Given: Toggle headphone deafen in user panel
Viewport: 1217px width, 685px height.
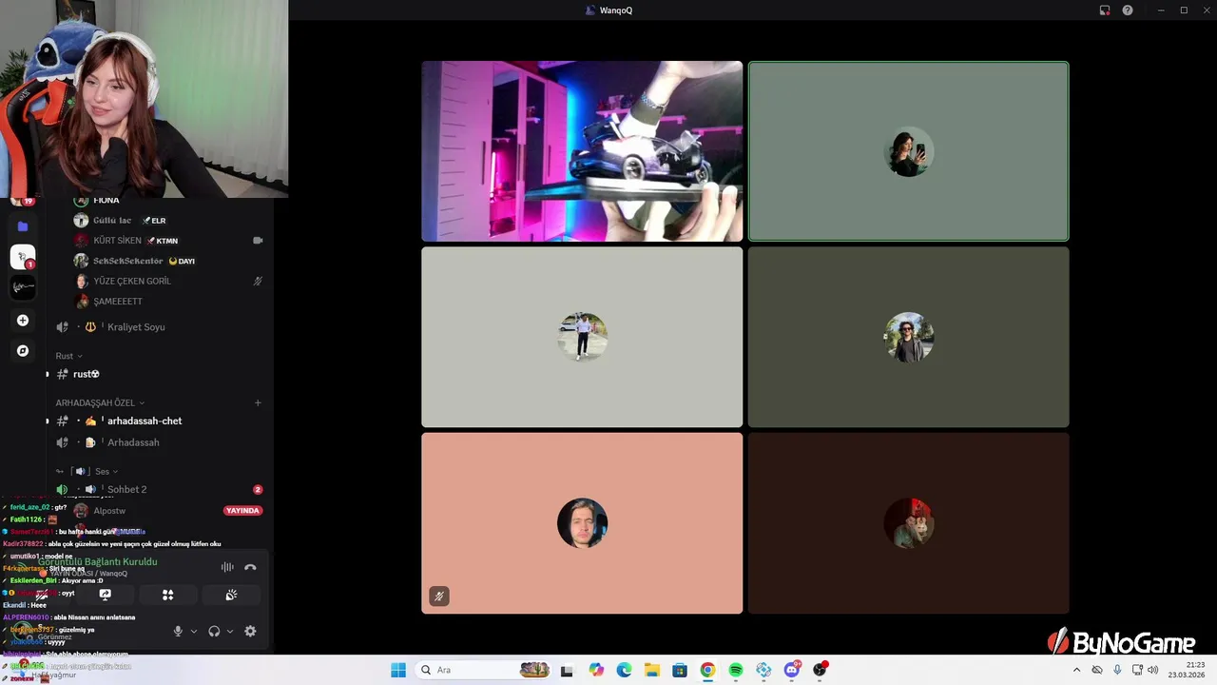Looking at the screenshot, I should (x=214, y=631).
